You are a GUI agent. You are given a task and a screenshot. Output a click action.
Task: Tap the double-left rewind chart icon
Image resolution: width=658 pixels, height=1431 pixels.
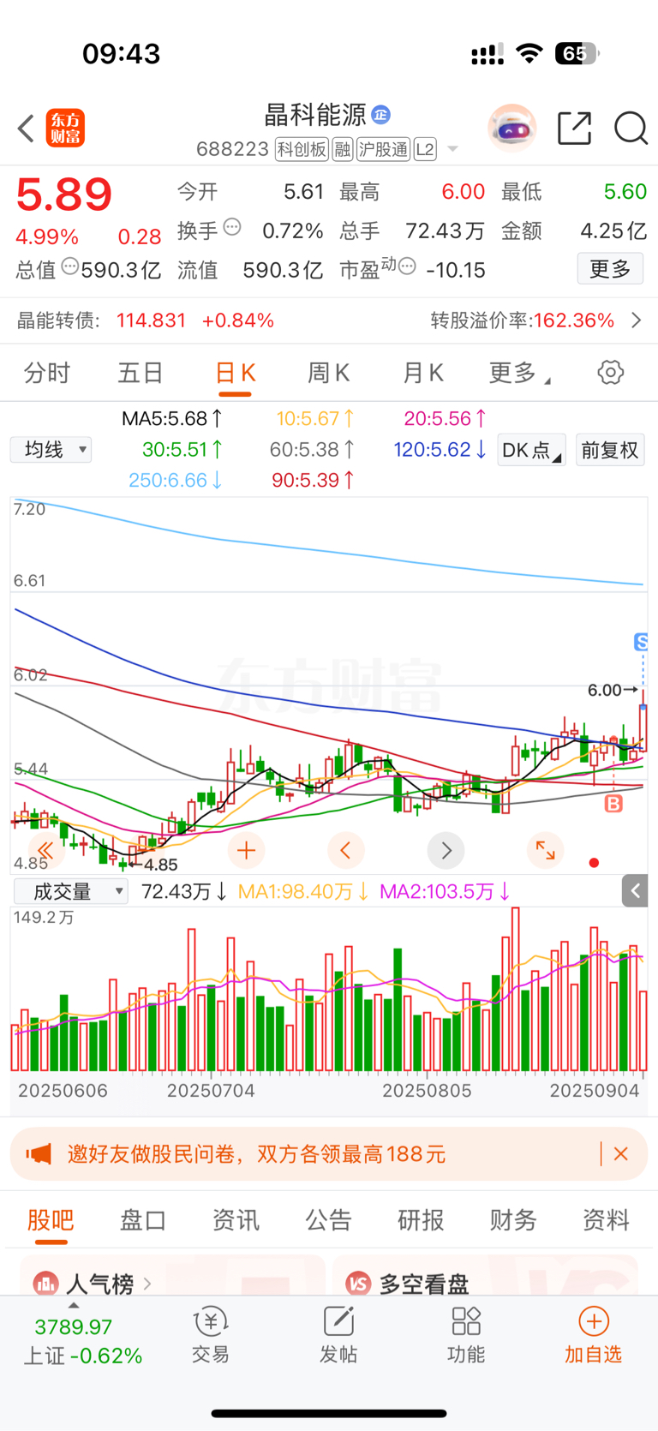45,851
